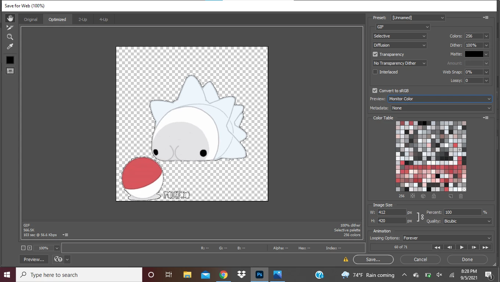Open File Explorer from the taskbar

pyautogui.click(x=187, y=275)
